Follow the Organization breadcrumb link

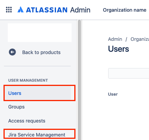140,39
